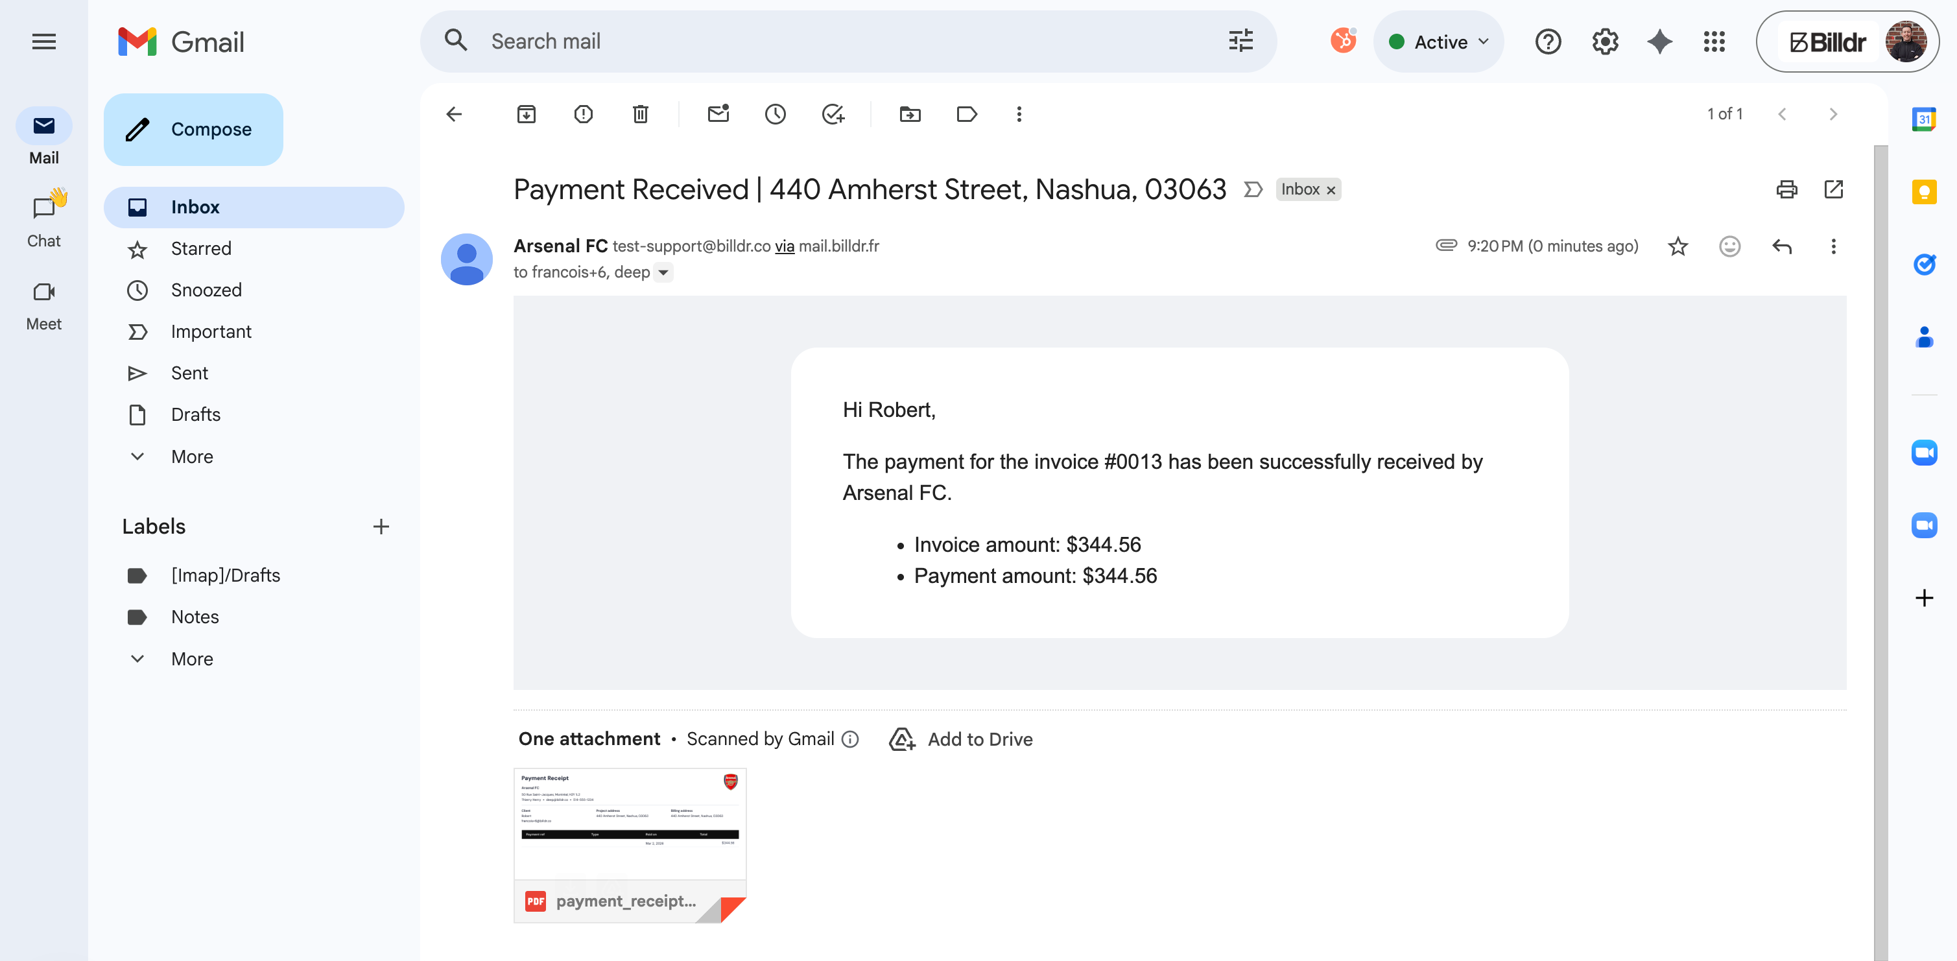
Task: Get add-ons with plus icon
Action: tap(1923, 598)
